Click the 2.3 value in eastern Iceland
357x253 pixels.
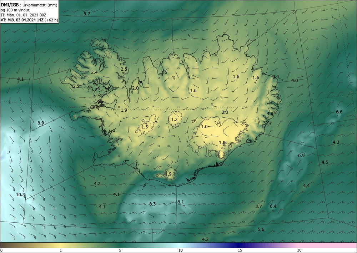click(x=225, y=112)
